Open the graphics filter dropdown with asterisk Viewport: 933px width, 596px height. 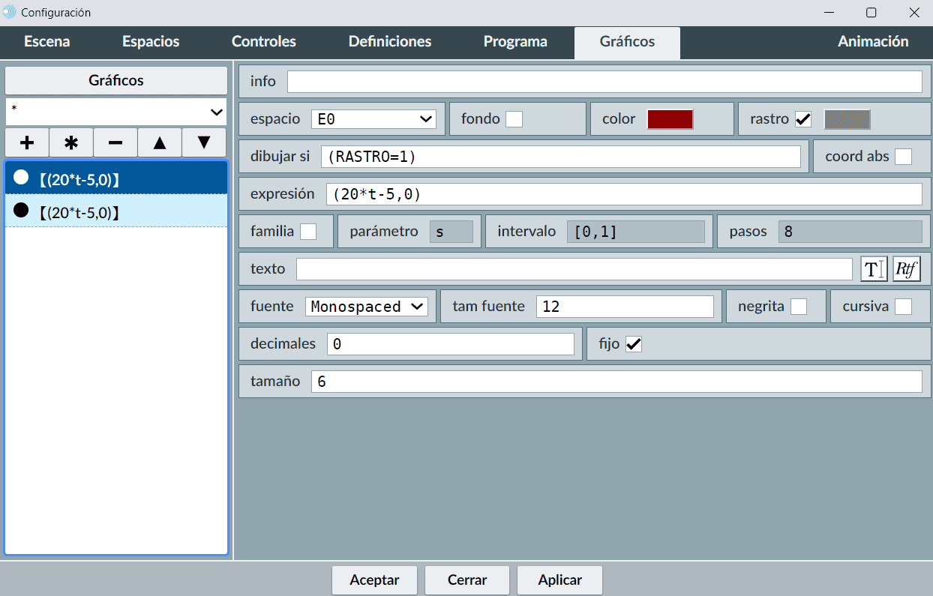click(116, 112)
